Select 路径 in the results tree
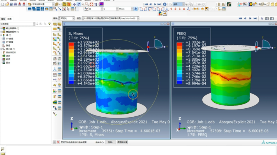This screenshot has width=277, height=155. click(8, 46)
